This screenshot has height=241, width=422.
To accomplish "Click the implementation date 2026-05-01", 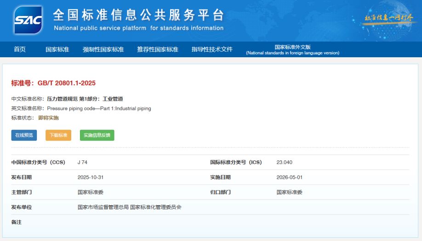I will click(290, 177).
